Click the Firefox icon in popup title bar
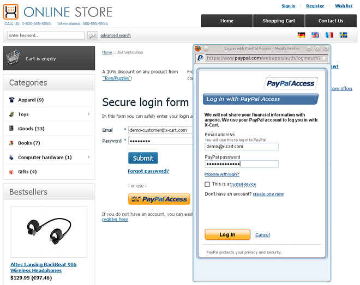Screen dimensions: 360x285 [197, 48]
